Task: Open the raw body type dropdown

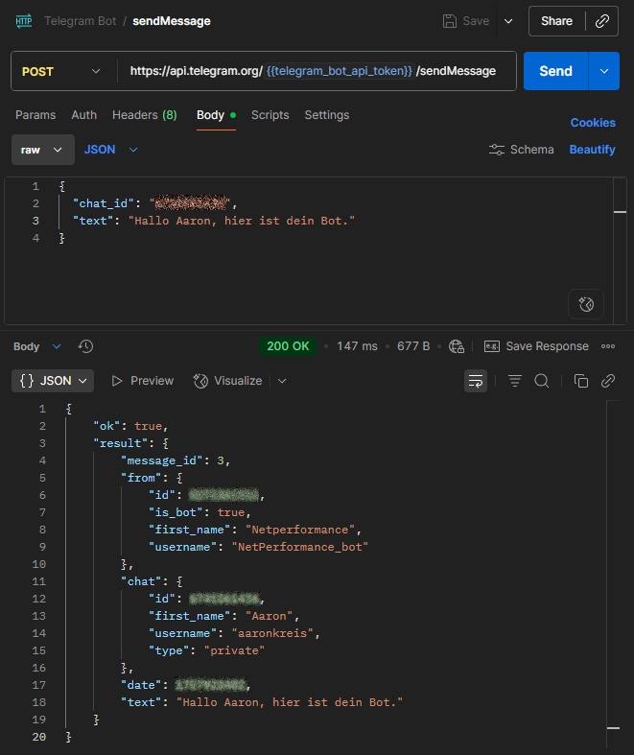Action: click(x=43, y=150)
